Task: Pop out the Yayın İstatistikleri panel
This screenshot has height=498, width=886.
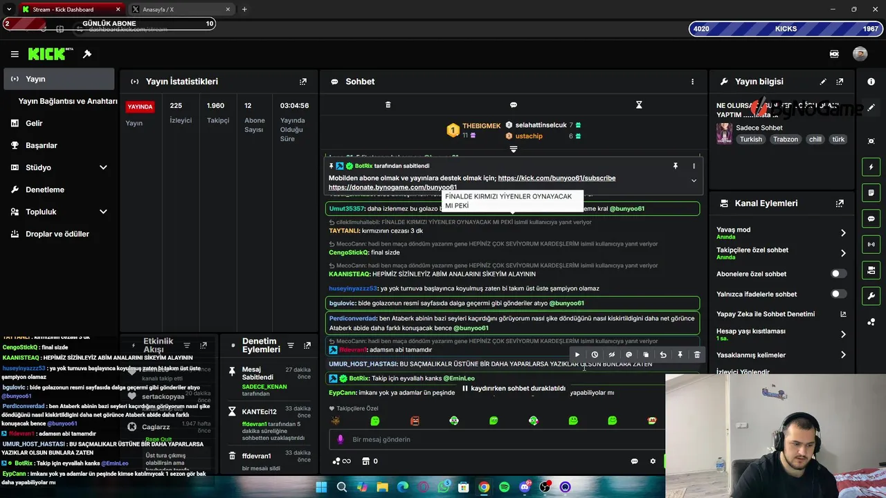Action: click(x=302, y=82)
